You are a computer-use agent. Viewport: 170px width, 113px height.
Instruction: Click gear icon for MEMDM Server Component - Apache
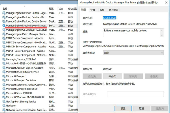[x=4, y=47]
